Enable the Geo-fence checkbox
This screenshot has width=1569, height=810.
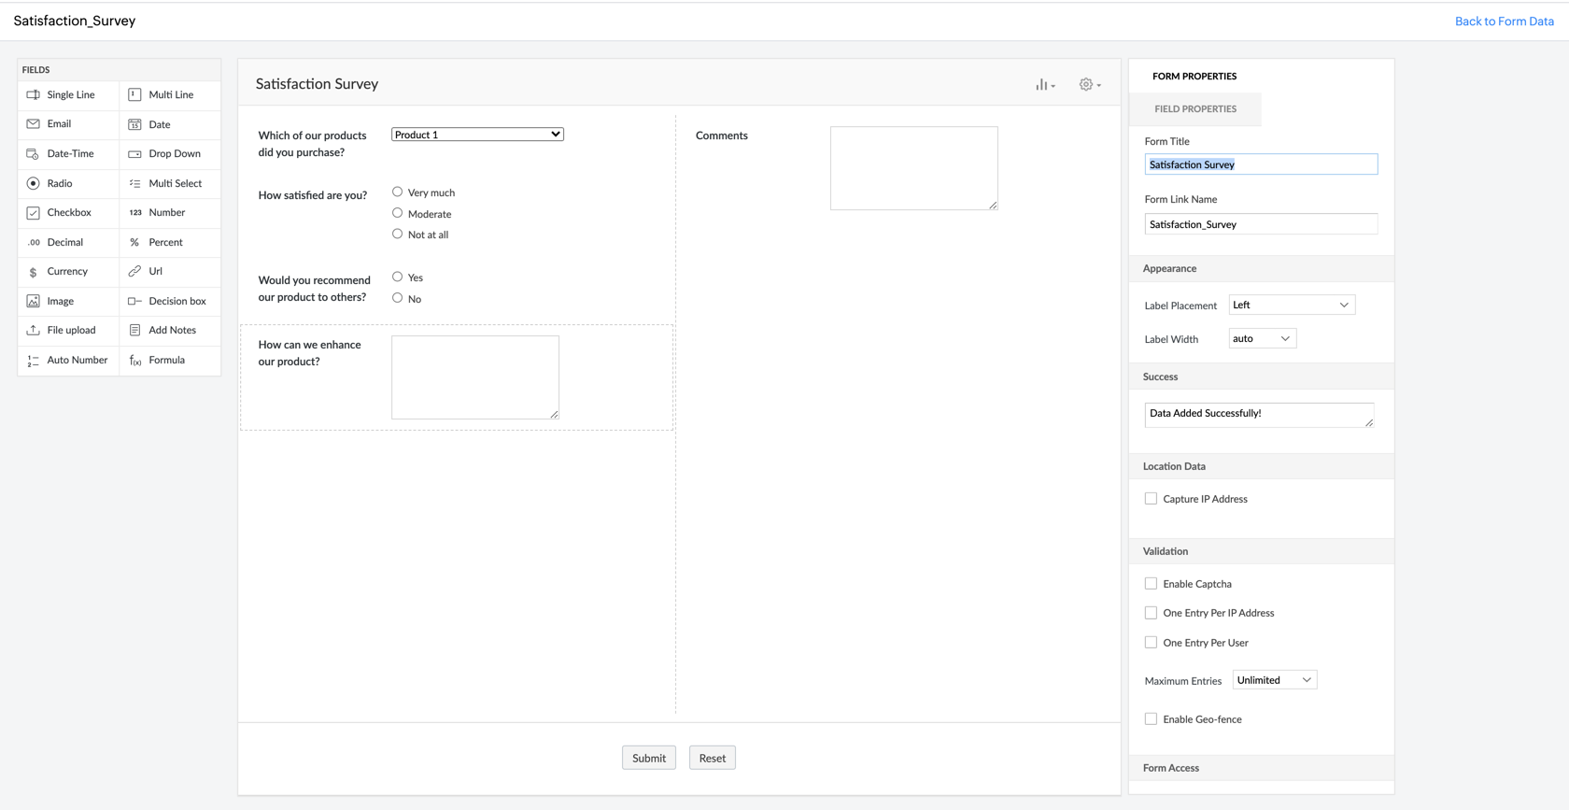coord(1151,719)
